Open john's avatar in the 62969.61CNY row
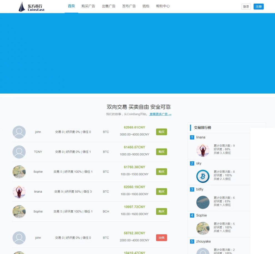275x254 pixels. [x=19, y=132]
